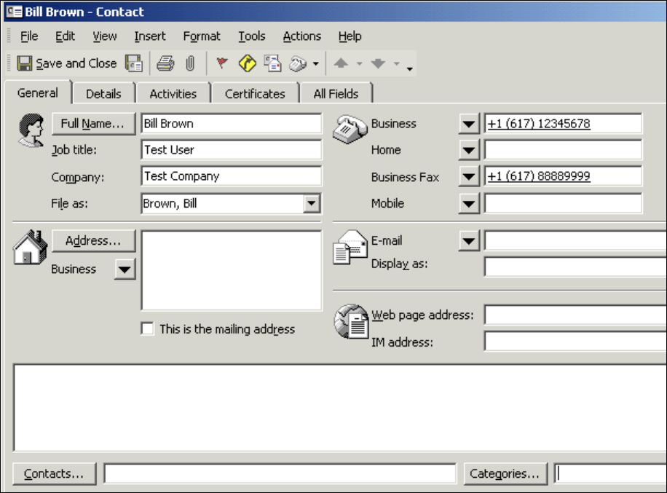
Task: Click the Web page address field
Action: click(x=575, y=315)
